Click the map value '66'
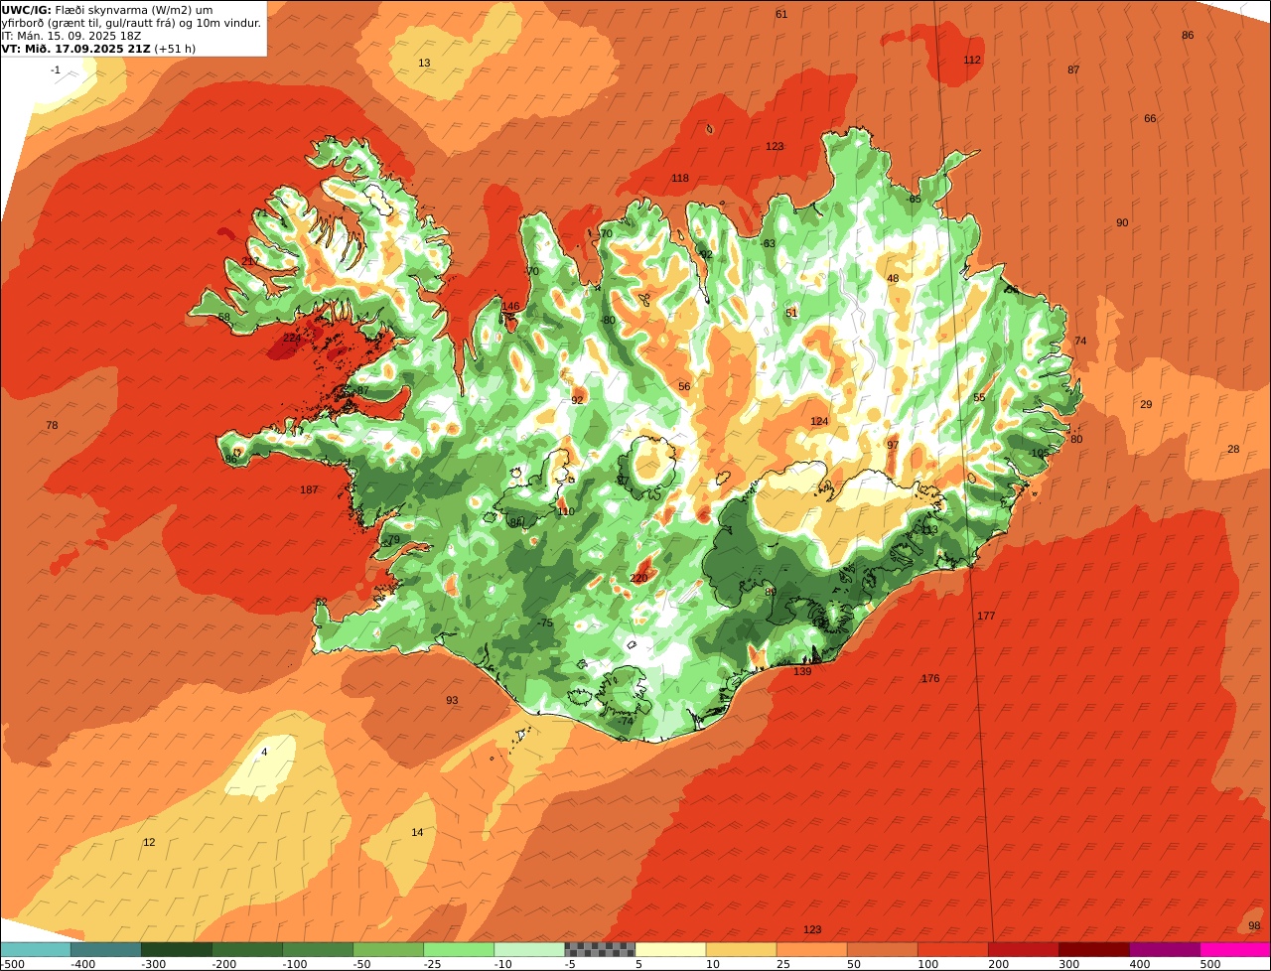Viewport: 1271px width, 971px height. (x=1150, y=118)
